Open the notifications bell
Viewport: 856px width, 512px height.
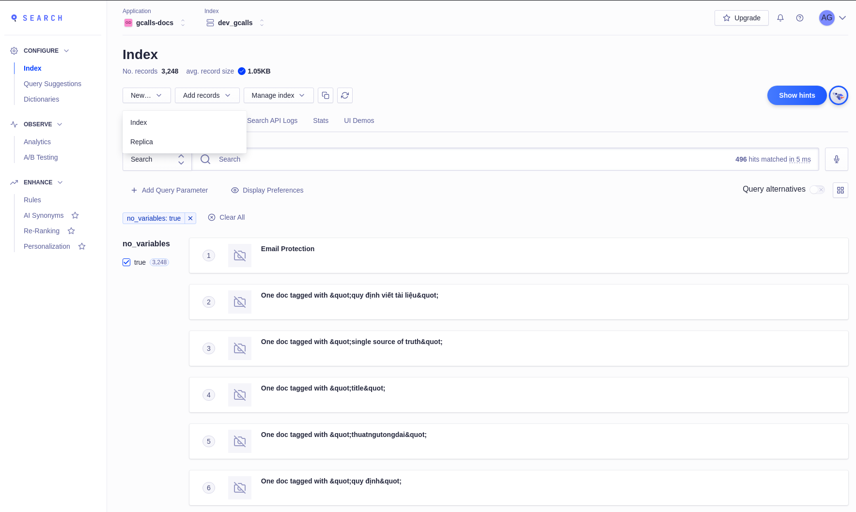pyautogui.click(x=780, y=18)
